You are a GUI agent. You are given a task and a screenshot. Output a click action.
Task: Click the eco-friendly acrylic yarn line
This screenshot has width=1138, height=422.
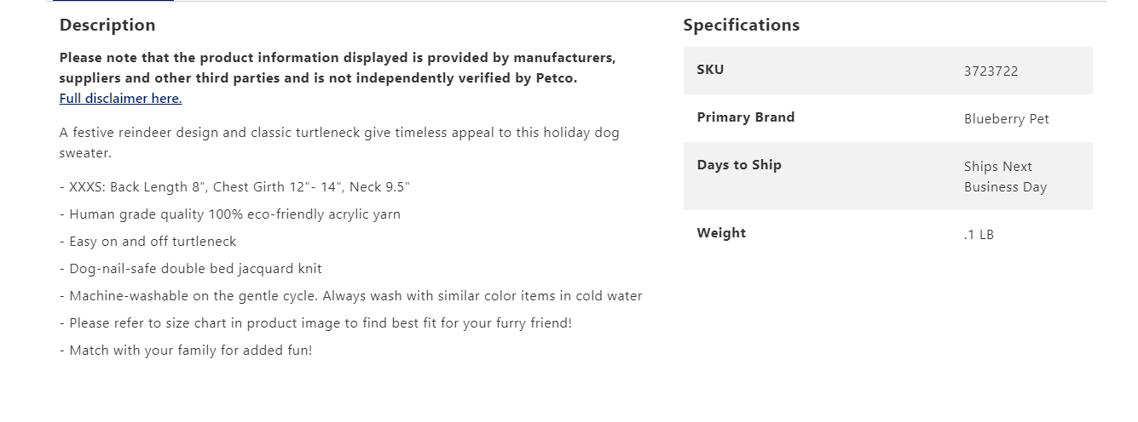click(x=229, y=214)
